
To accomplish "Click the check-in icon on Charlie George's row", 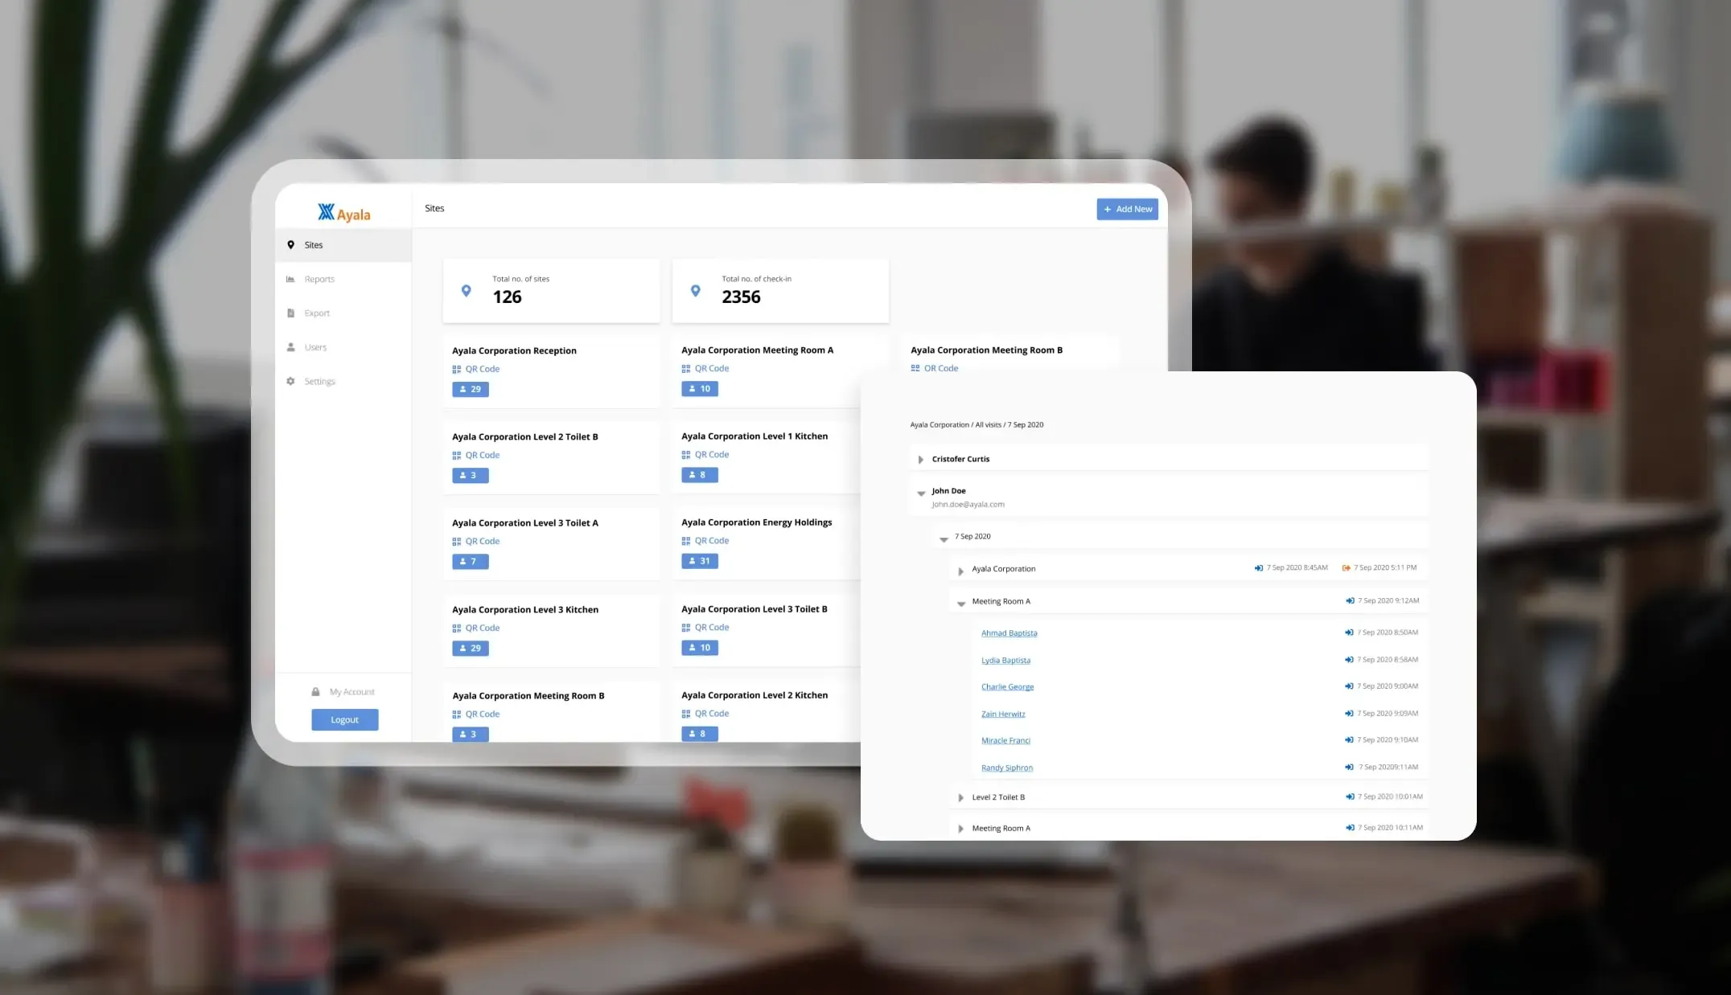I will point(1350,686).
